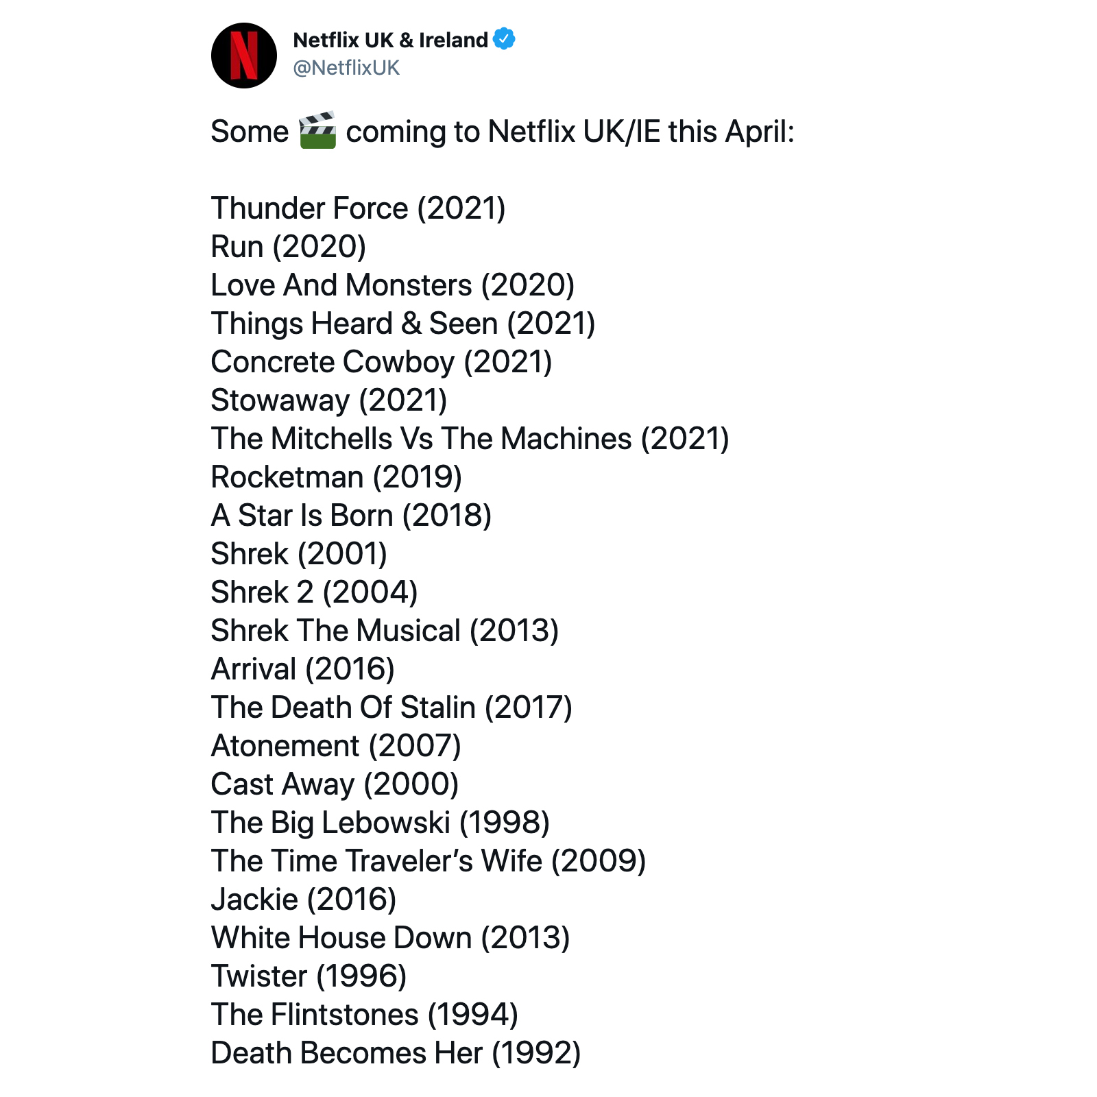Click 'The Big Lebowski (1998)' entry
Image resolution: width=1097 pixels, height=1097 pixels.
(x=381, y=823)
